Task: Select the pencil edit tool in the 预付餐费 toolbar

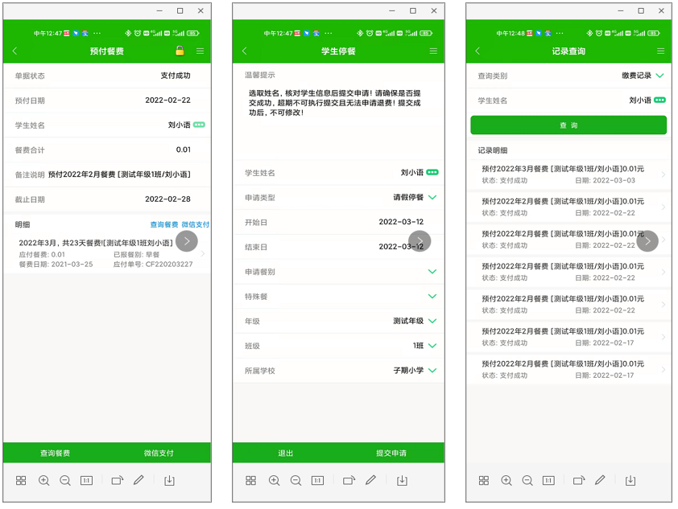Action: click(138, 480)
